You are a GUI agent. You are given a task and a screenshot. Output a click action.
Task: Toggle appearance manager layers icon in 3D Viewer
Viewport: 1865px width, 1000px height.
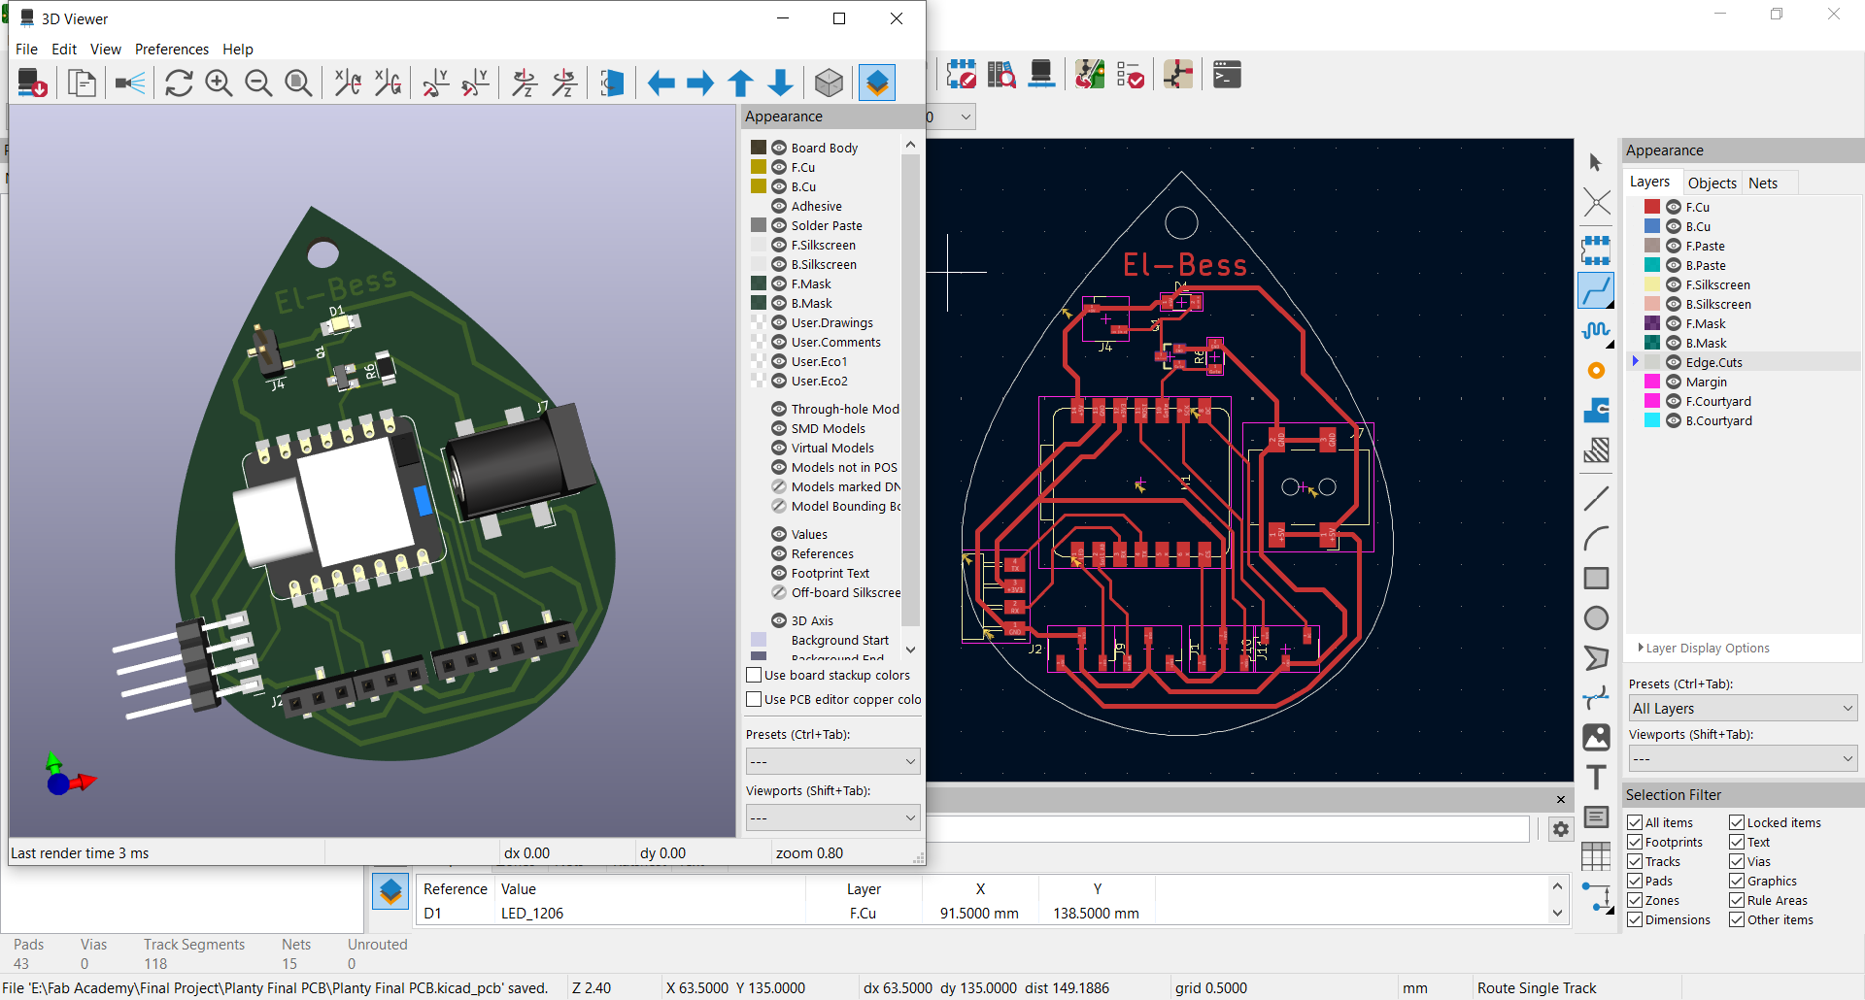(x=877, y=83)
